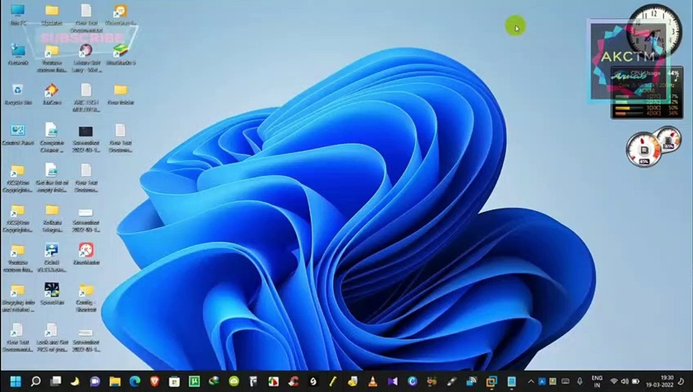Open the Notepad taskbar icon

click(x=512, y=382)
